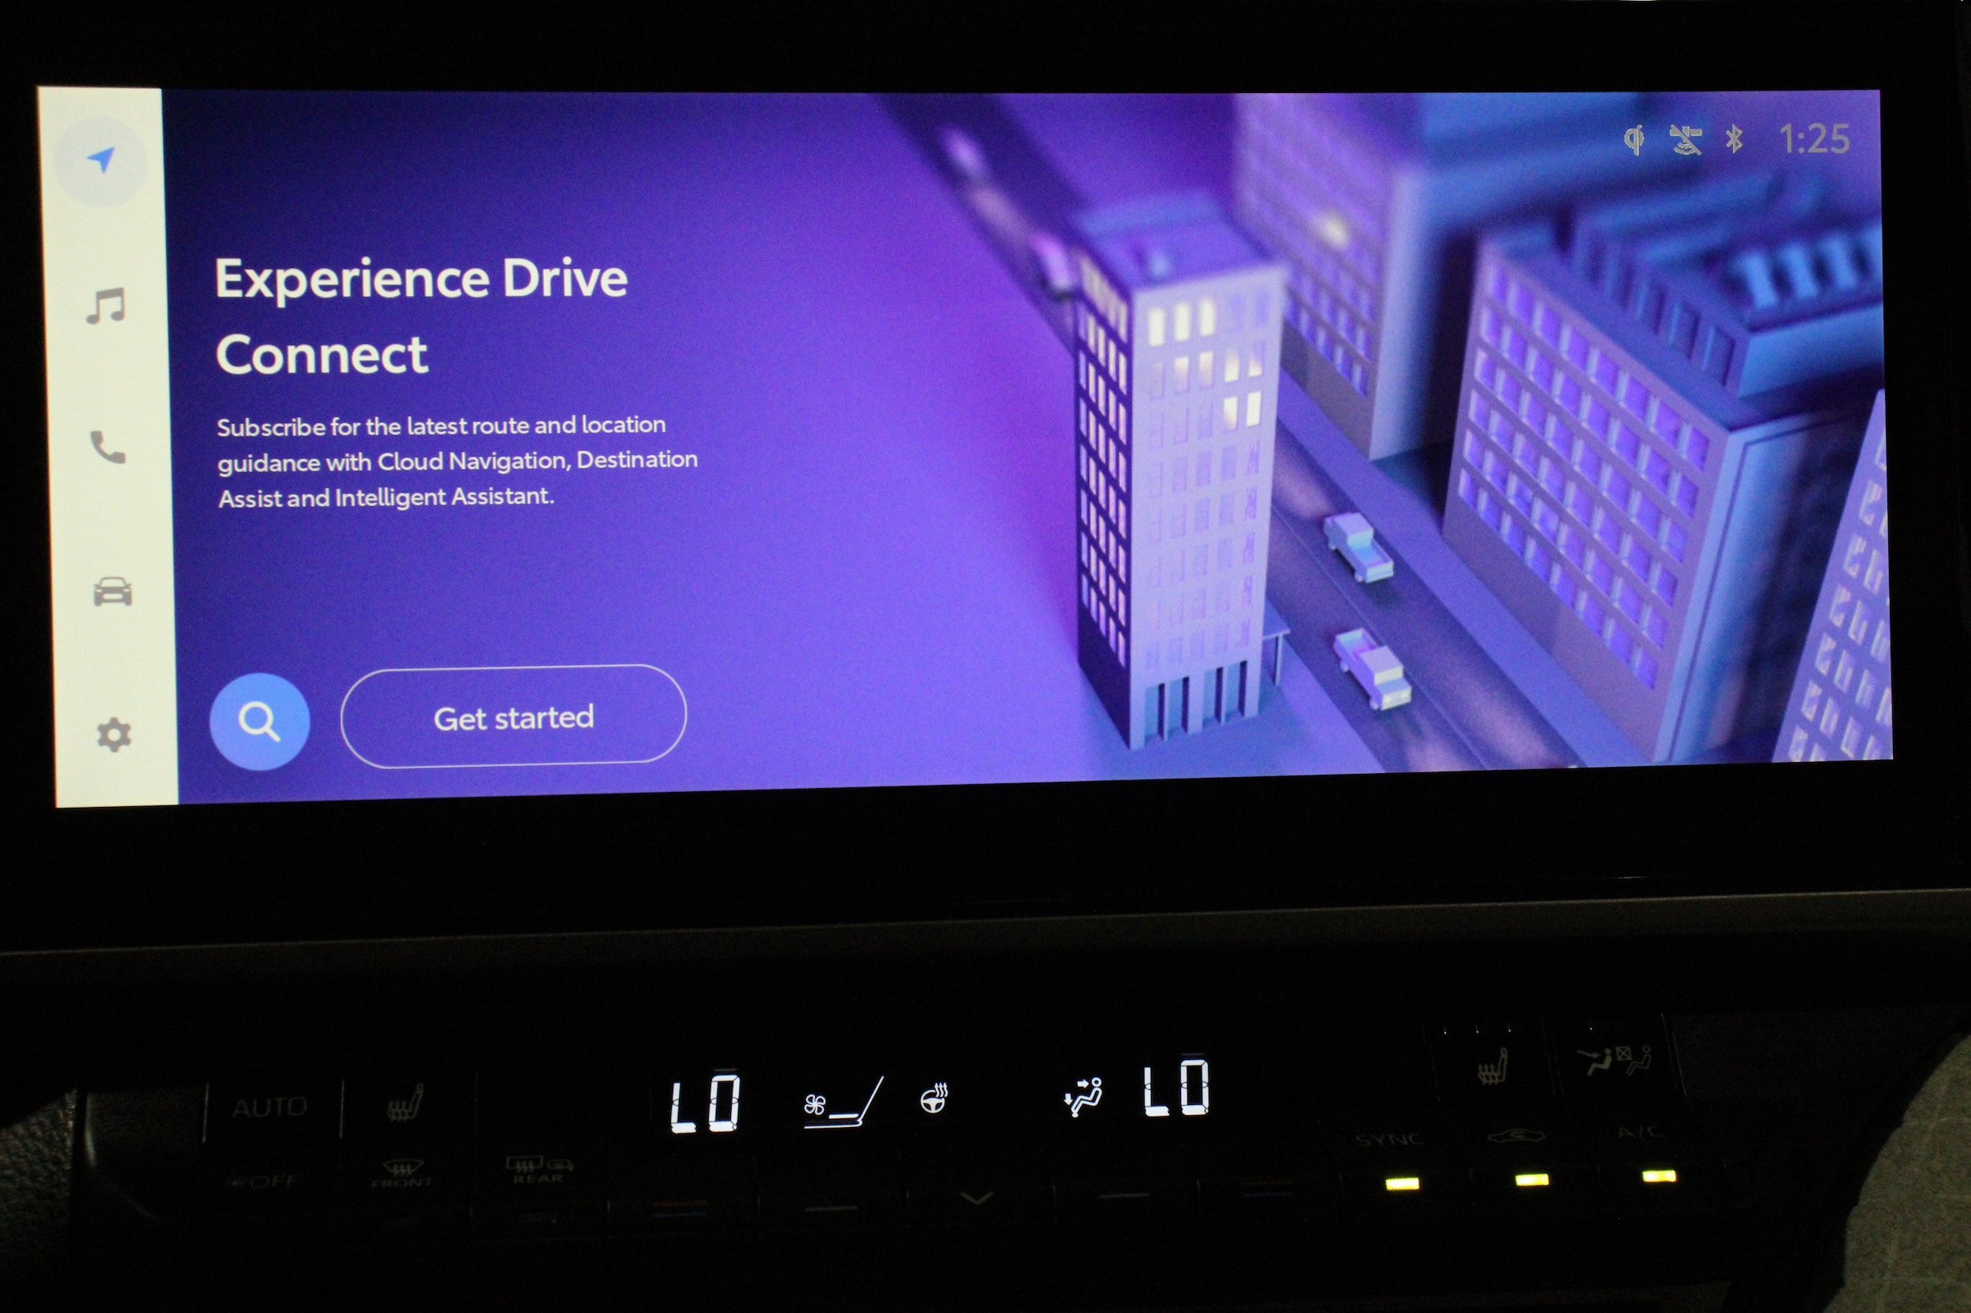
Task: Open the navigation arrow icon in sidebar
Action: (102, 159)
